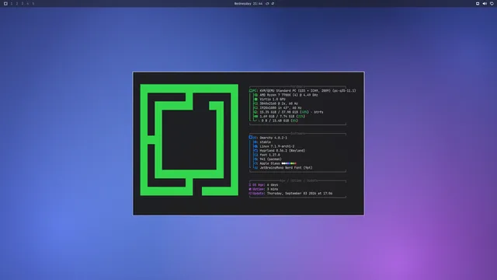
Task: Switch to workspace 5
Action: 33,3
